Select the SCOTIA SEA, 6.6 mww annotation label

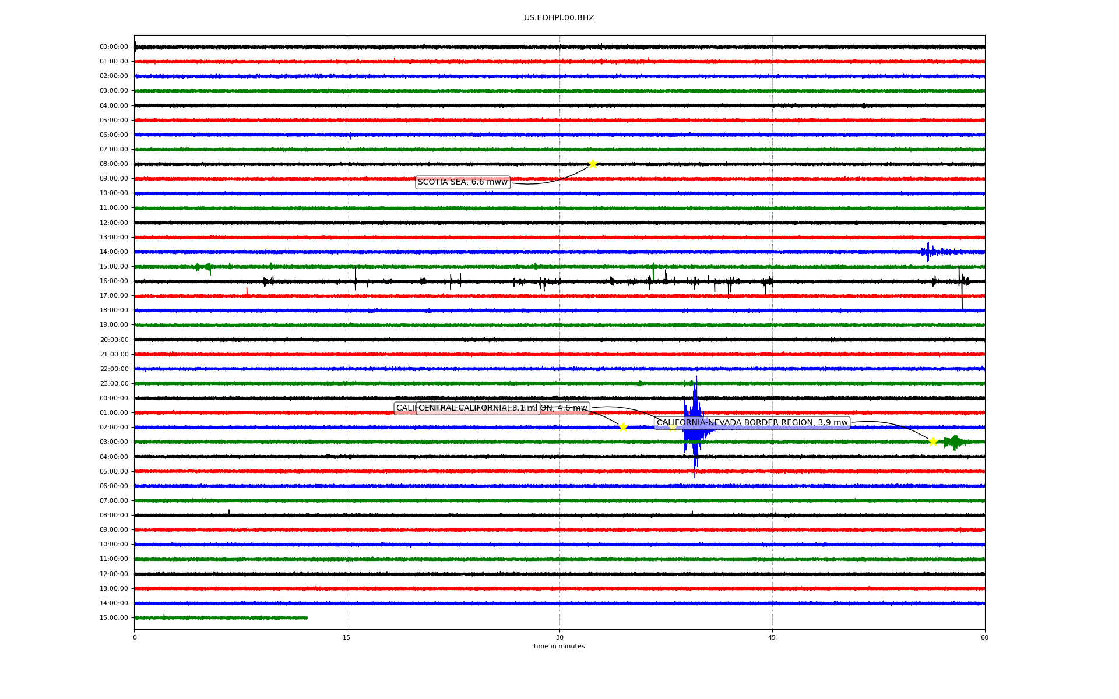coord(463,182)
